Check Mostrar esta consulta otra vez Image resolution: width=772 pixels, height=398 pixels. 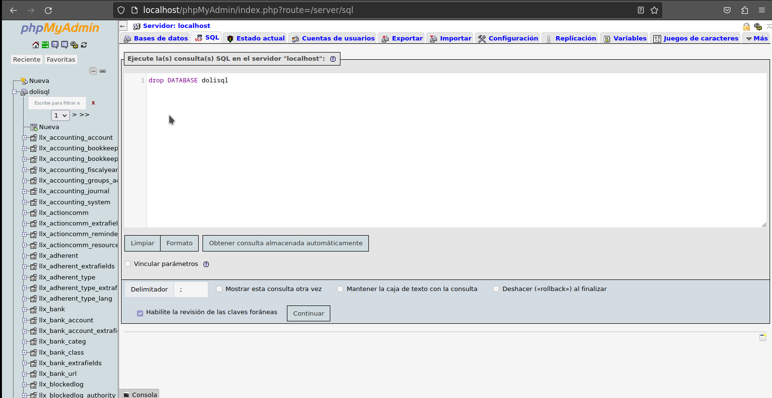pos(219,289)
